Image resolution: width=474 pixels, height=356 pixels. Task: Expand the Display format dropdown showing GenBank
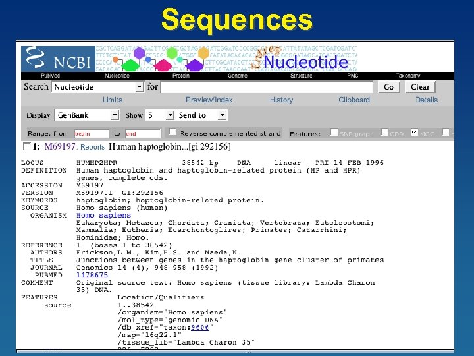87,115
